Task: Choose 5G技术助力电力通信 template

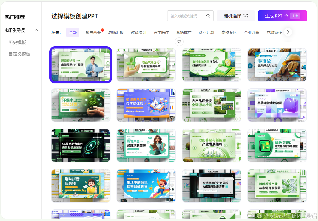Action: 81,146
